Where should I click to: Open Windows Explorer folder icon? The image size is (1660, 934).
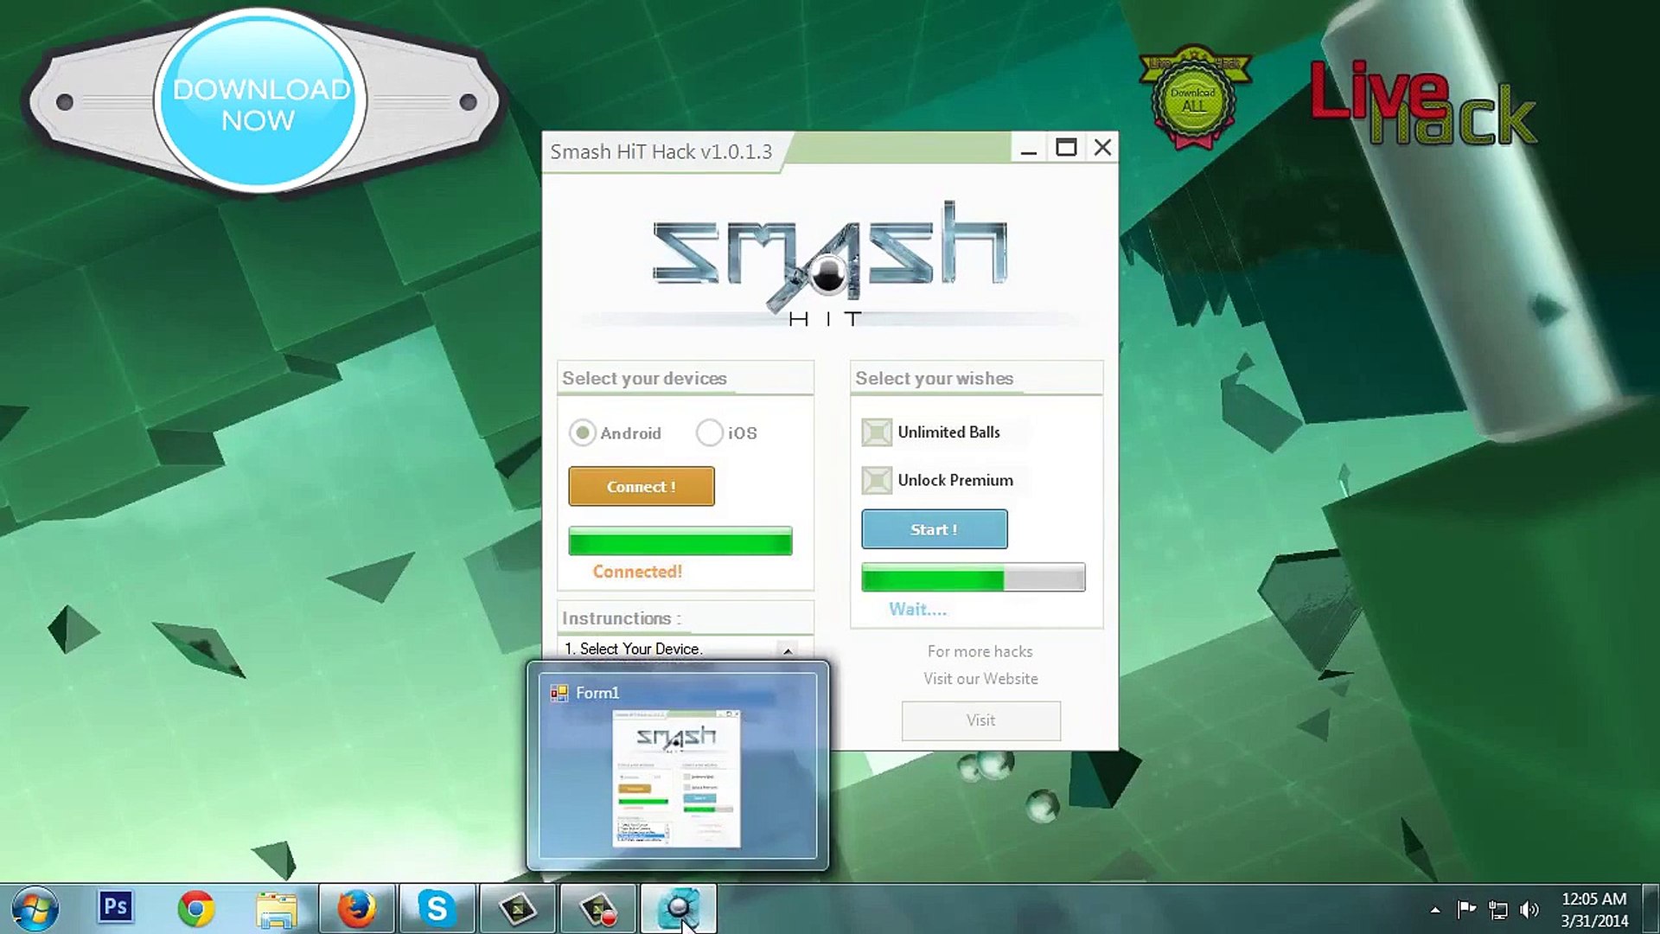(x=276, y=910)
